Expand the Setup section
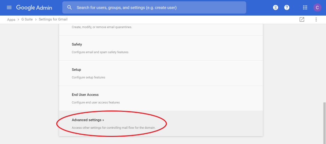The height and width of the screenshot is (144, 326). 161,73
